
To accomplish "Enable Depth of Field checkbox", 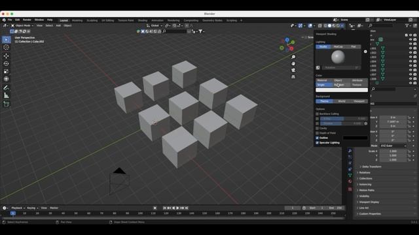I will point(317,133).
